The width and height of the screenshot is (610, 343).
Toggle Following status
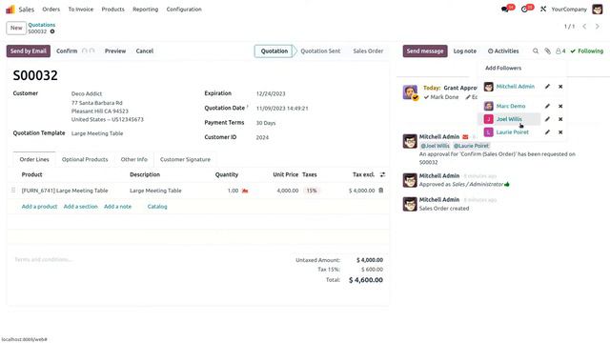point(587,50)
